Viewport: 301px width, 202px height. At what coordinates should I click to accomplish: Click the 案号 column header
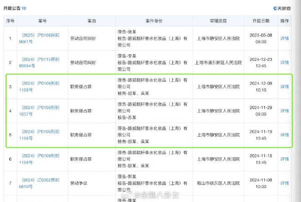tap(42, 21)
